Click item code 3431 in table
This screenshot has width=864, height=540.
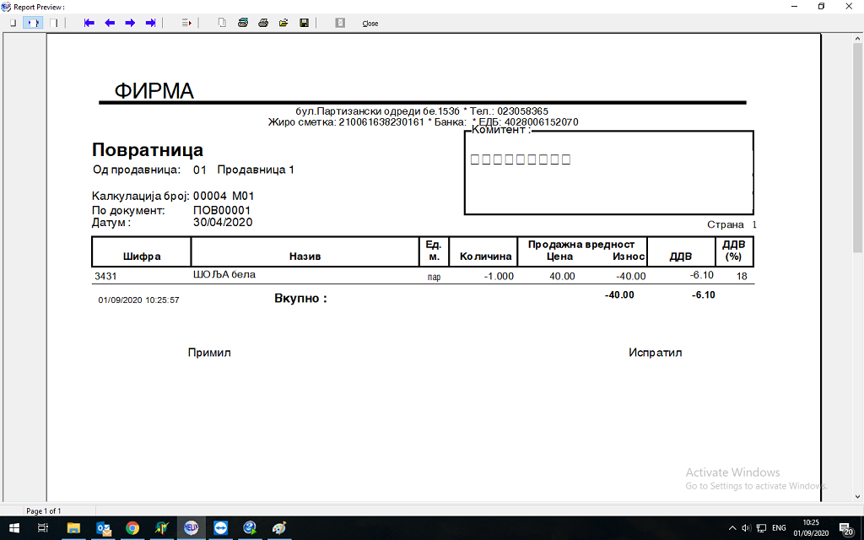[x=105, y=277]
